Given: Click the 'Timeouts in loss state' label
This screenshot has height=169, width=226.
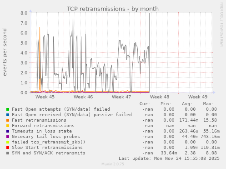Looking at the screenshot, I should (42, 131).
